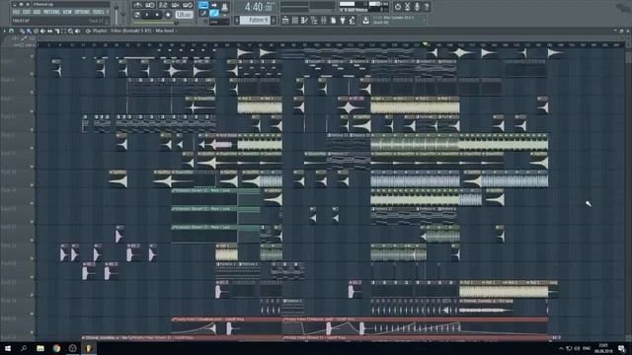
Task: Select next pattern with right arrow
Action: point(274,20)
